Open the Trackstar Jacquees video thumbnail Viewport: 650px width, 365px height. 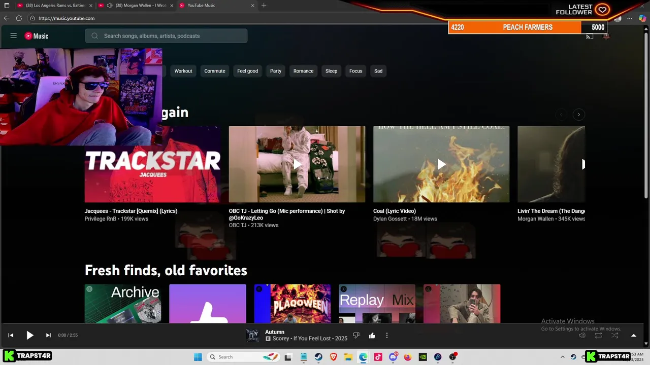(x=153, y=164)
